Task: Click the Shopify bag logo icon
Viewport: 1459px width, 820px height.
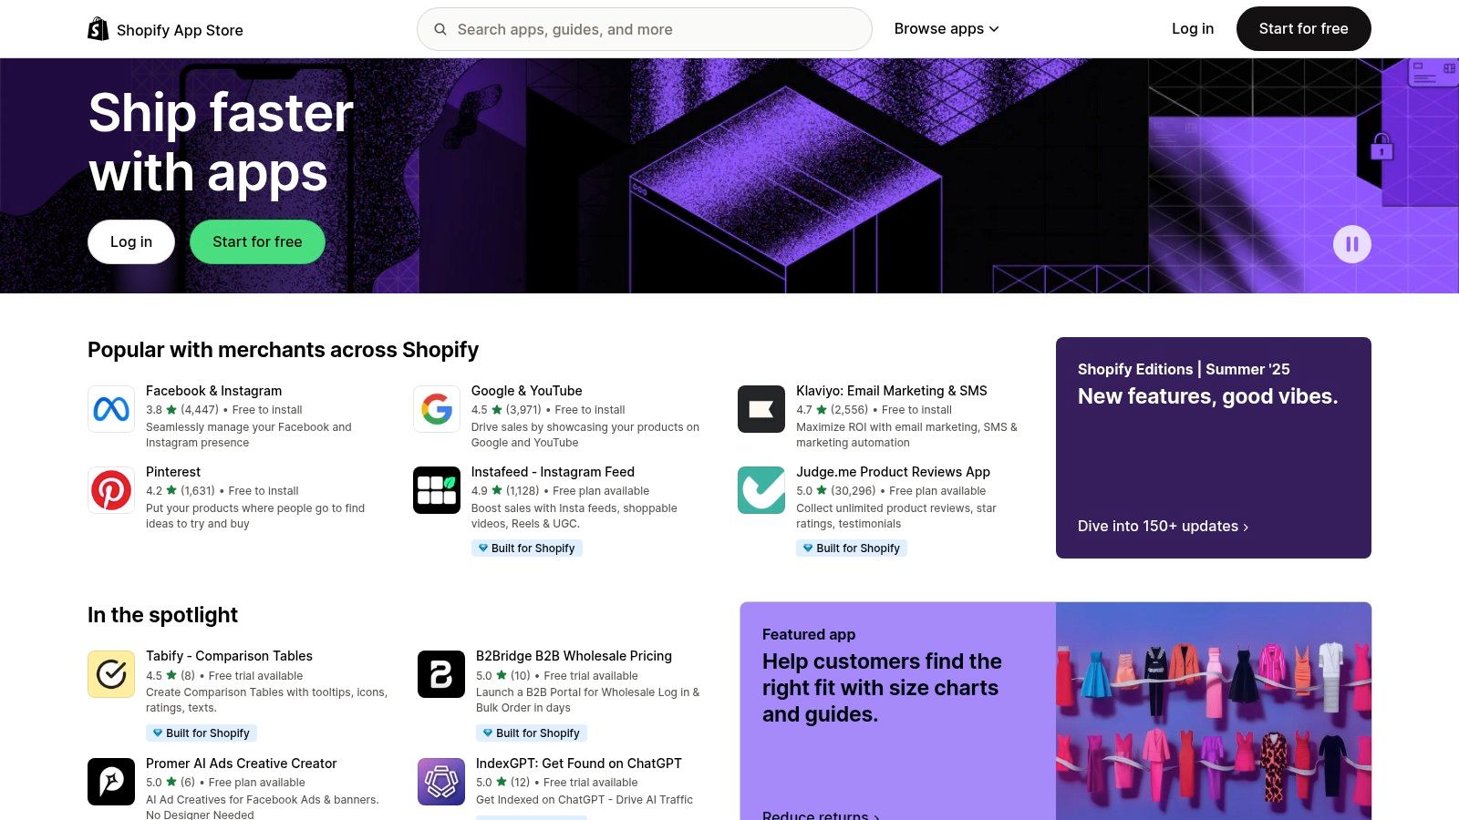Action: [97, 28]
